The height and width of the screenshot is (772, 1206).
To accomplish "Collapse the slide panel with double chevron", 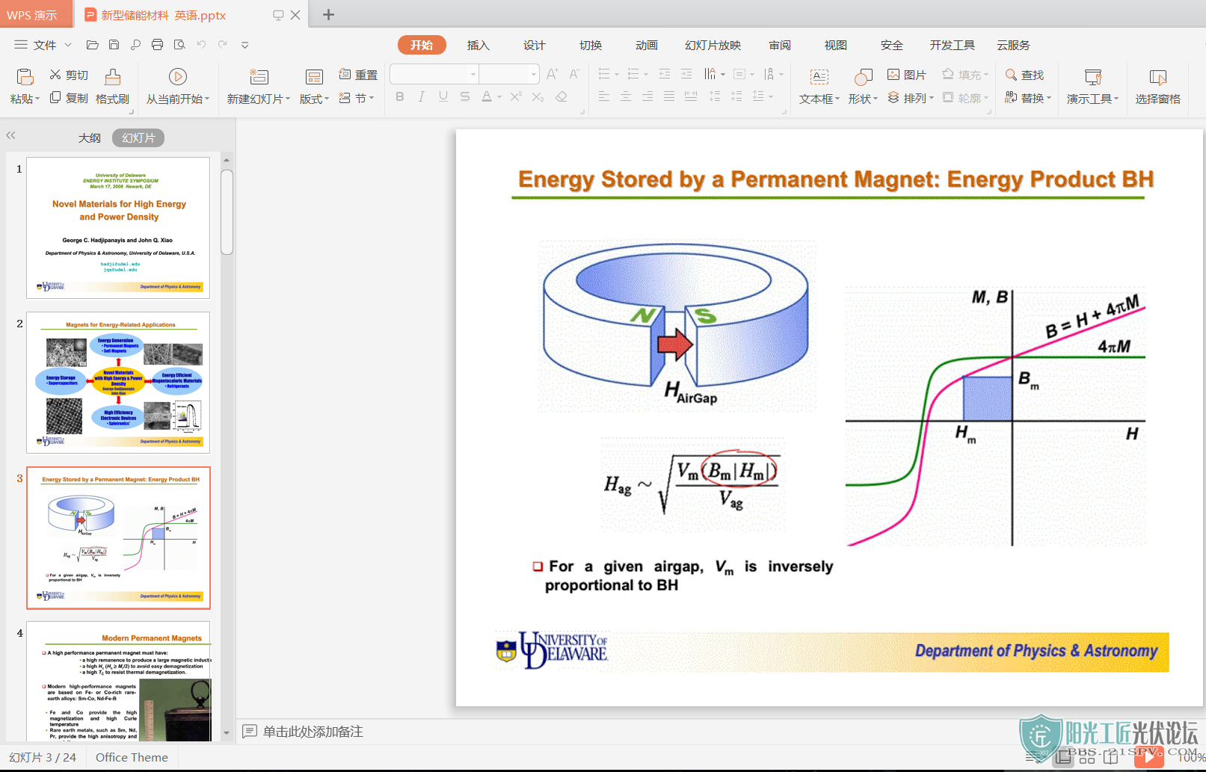I will (x=11, y=135).
